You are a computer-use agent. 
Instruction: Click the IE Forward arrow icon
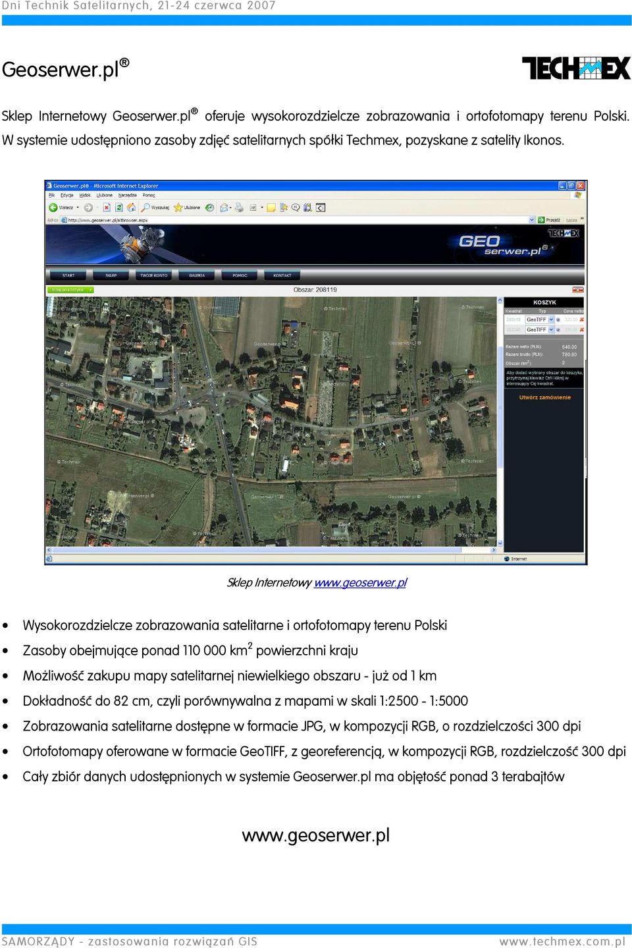pos(88,208)
